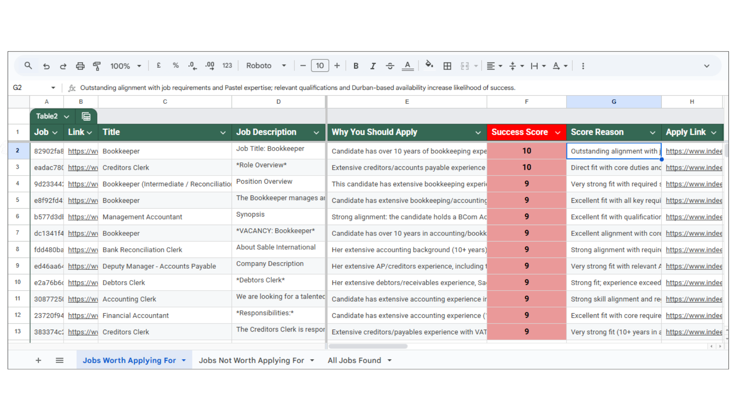
Task: Open the fill color paint bucket
Action: pos(429,65)
